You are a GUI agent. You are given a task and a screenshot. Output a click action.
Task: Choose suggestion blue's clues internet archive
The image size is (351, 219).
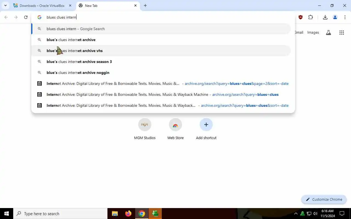tap(161, 40)
